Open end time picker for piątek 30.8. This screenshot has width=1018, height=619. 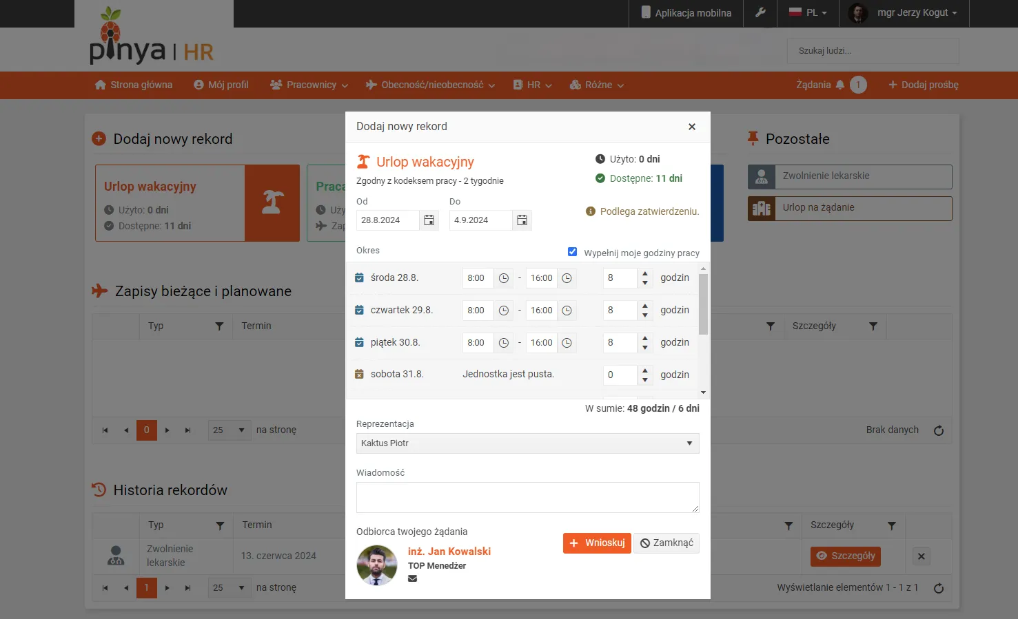point(567,343)
